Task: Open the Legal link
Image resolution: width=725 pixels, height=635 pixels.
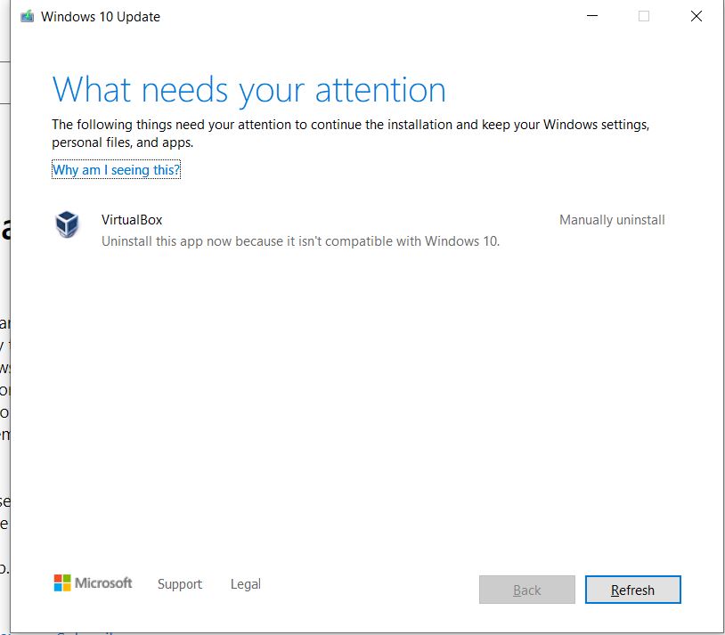Action: pos(246,583)
